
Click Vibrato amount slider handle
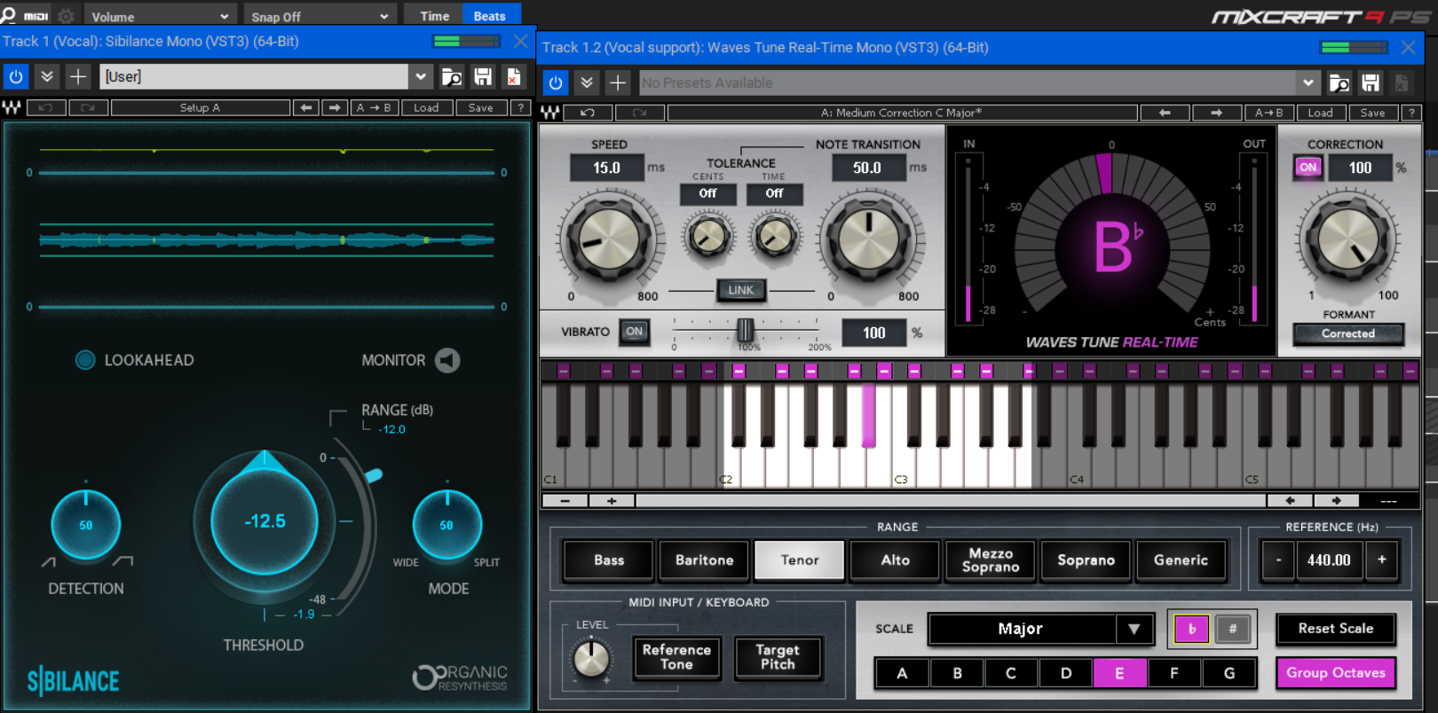pyautogui.click(x=745, y=331)
